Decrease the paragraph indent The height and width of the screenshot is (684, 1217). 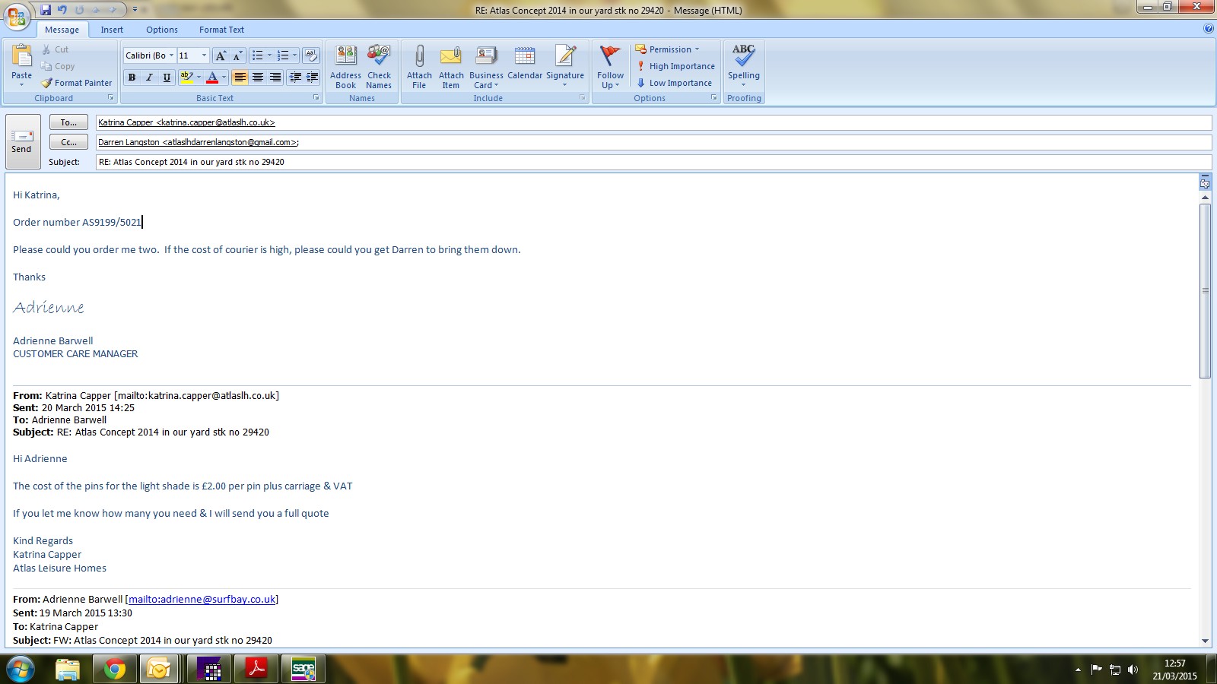(295, 78)
